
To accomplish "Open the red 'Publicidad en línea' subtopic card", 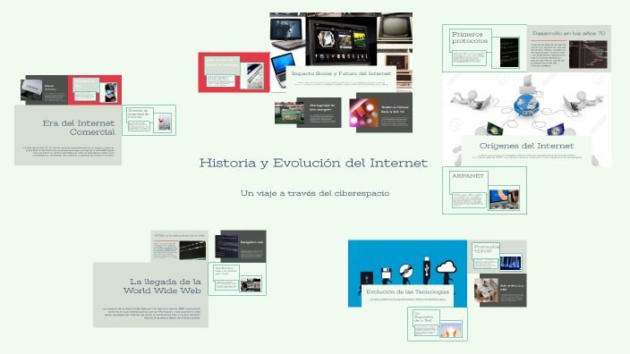I will click(95, 90).
